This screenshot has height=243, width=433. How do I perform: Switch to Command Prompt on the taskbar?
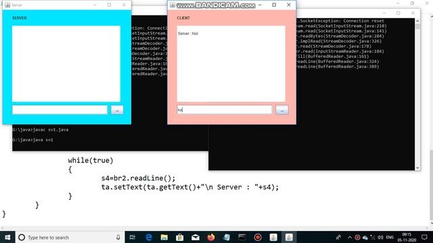tap(242, 237)
